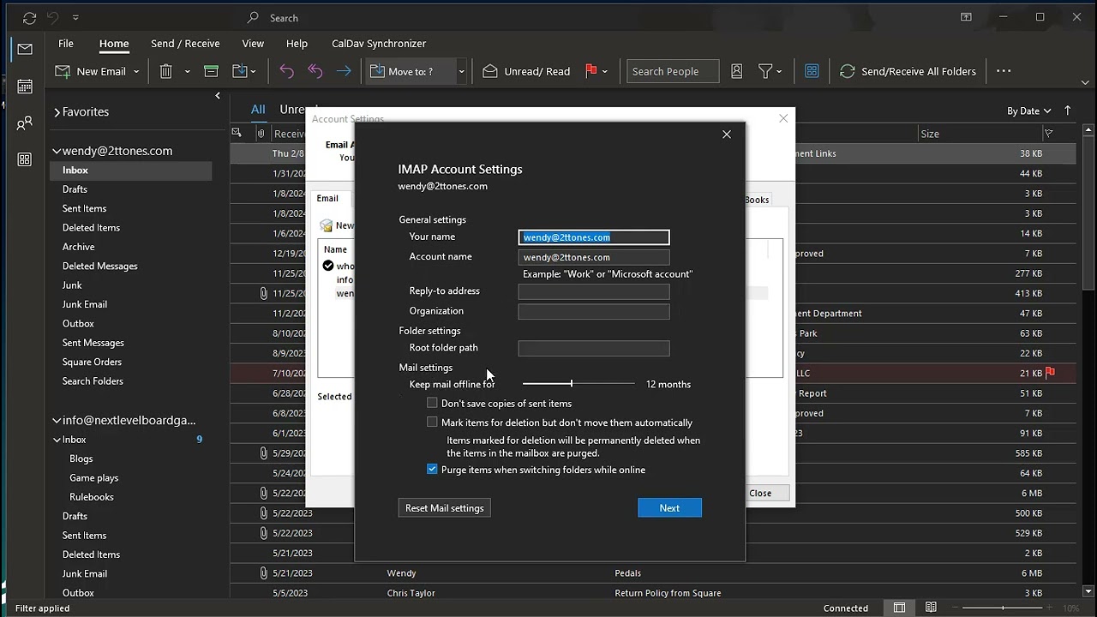Collapse the wendy@2ttones.com account
Image resolution: width=1097 pixels, height=617 pixels.
(57, 151)
